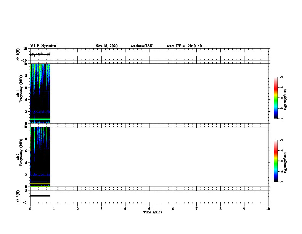The height and width of the screenshot is (234, 302).
Task: Click the bottom time axis tick label "6"
Action: point(173,209)
